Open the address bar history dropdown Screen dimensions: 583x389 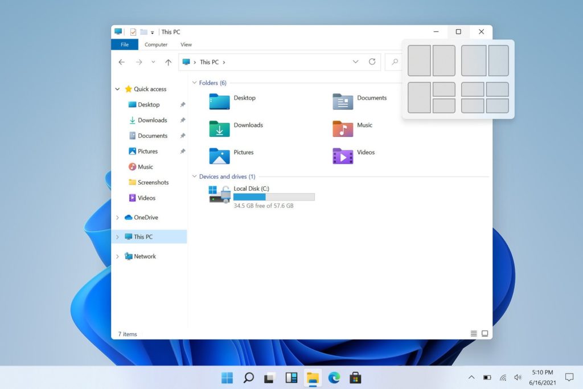pos(356,62)
